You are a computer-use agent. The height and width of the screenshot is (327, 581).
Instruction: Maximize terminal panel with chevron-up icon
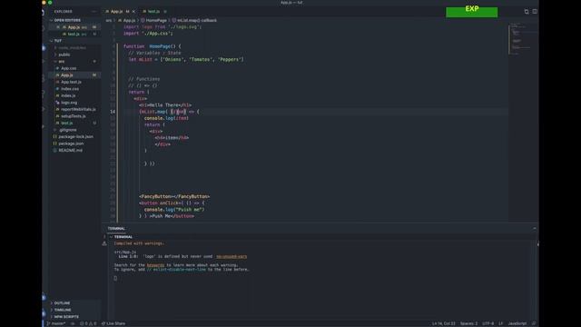point(535,228)
